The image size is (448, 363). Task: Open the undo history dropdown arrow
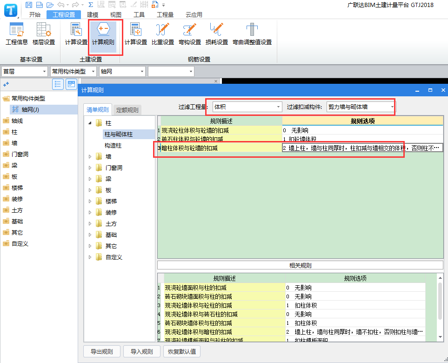tap(68, 5)
